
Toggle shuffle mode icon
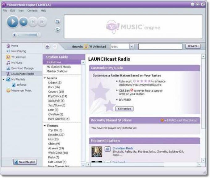point(57,21)
